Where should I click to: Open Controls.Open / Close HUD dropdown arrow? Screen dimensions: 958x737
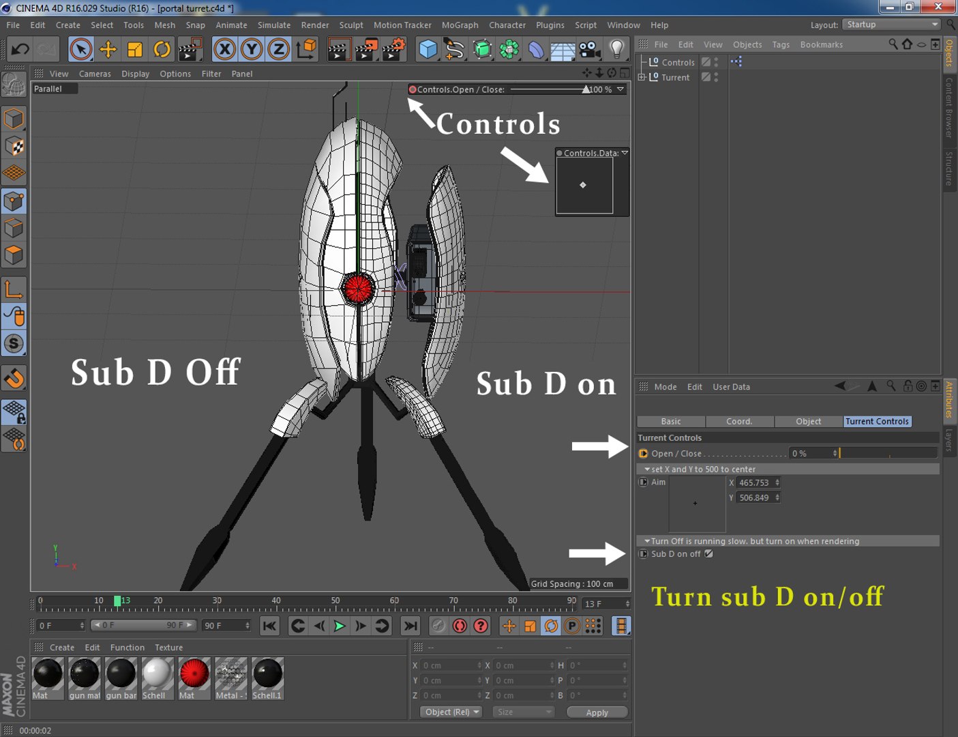[620, 89]
